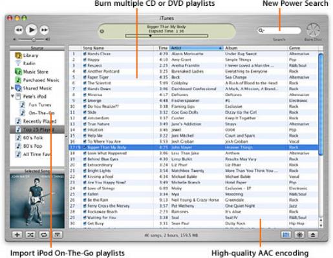This screenshot has height=258, width=333.
Task: Click artist Neil Young & Crazy Horse
Action: click(195, 200)
